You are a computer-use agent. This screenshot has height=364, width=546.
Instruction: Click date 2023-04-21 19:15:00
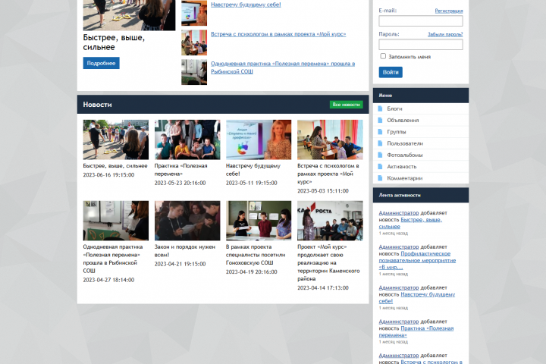tap(180, 264)
